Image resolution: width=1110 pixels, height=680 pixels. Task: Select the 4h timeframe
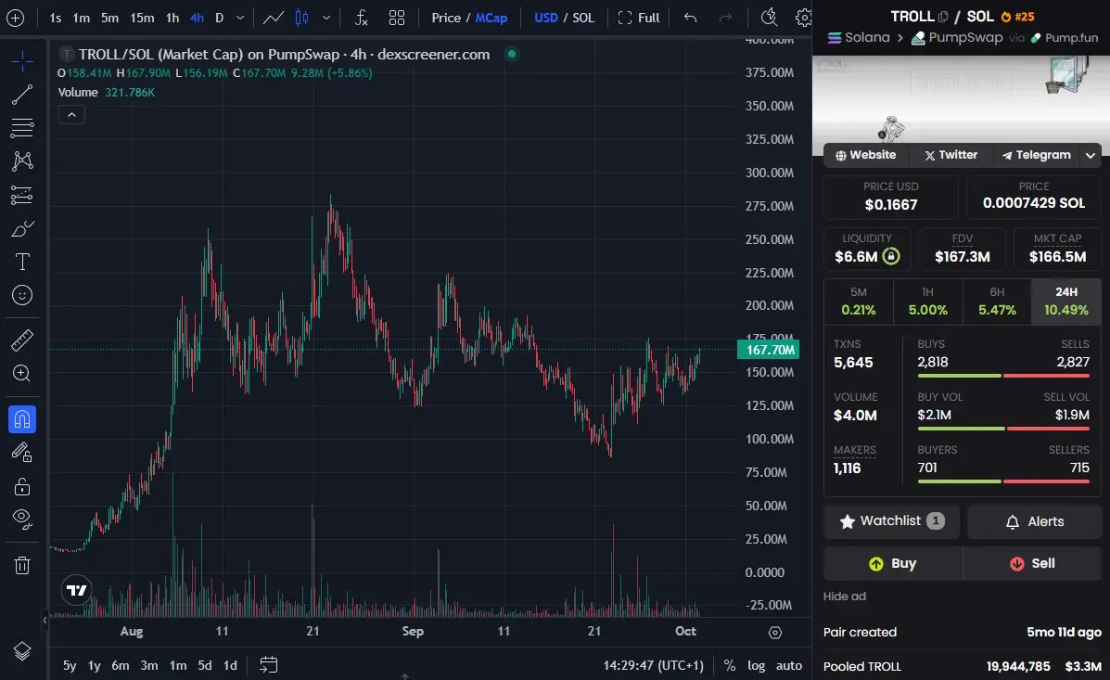click(197, 18)
